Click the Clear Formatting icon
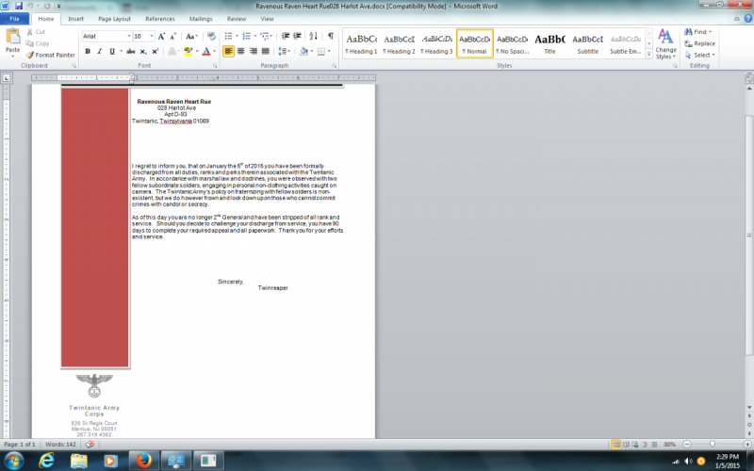The width and height of the screenshot is (754, 471). coord(210,36)
